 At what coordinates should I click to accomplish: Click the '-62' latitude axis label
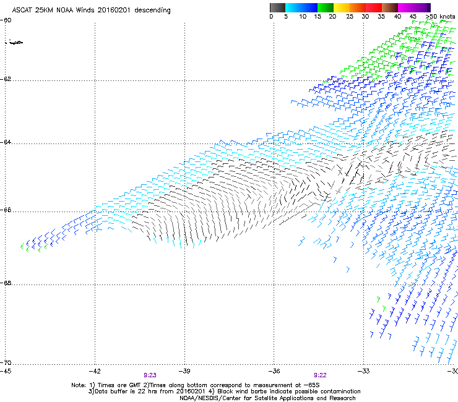[x=6, y=79]
